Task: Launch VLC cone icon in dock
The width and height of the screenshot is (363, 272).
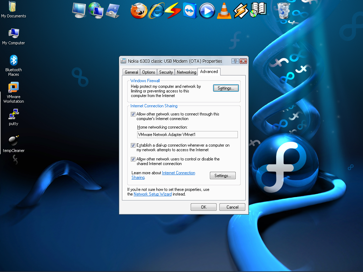Action: tap(224, 11)
